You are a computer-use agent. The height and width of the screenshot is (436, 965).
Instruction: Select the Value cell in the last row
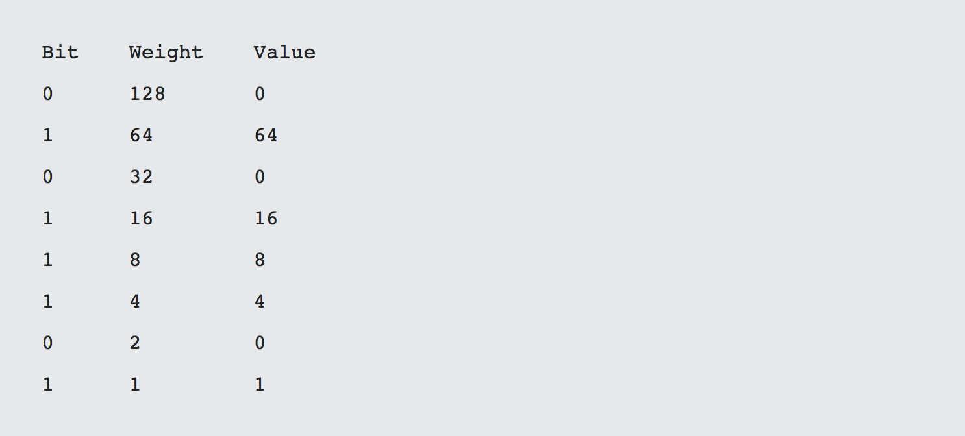pos(259,385)
